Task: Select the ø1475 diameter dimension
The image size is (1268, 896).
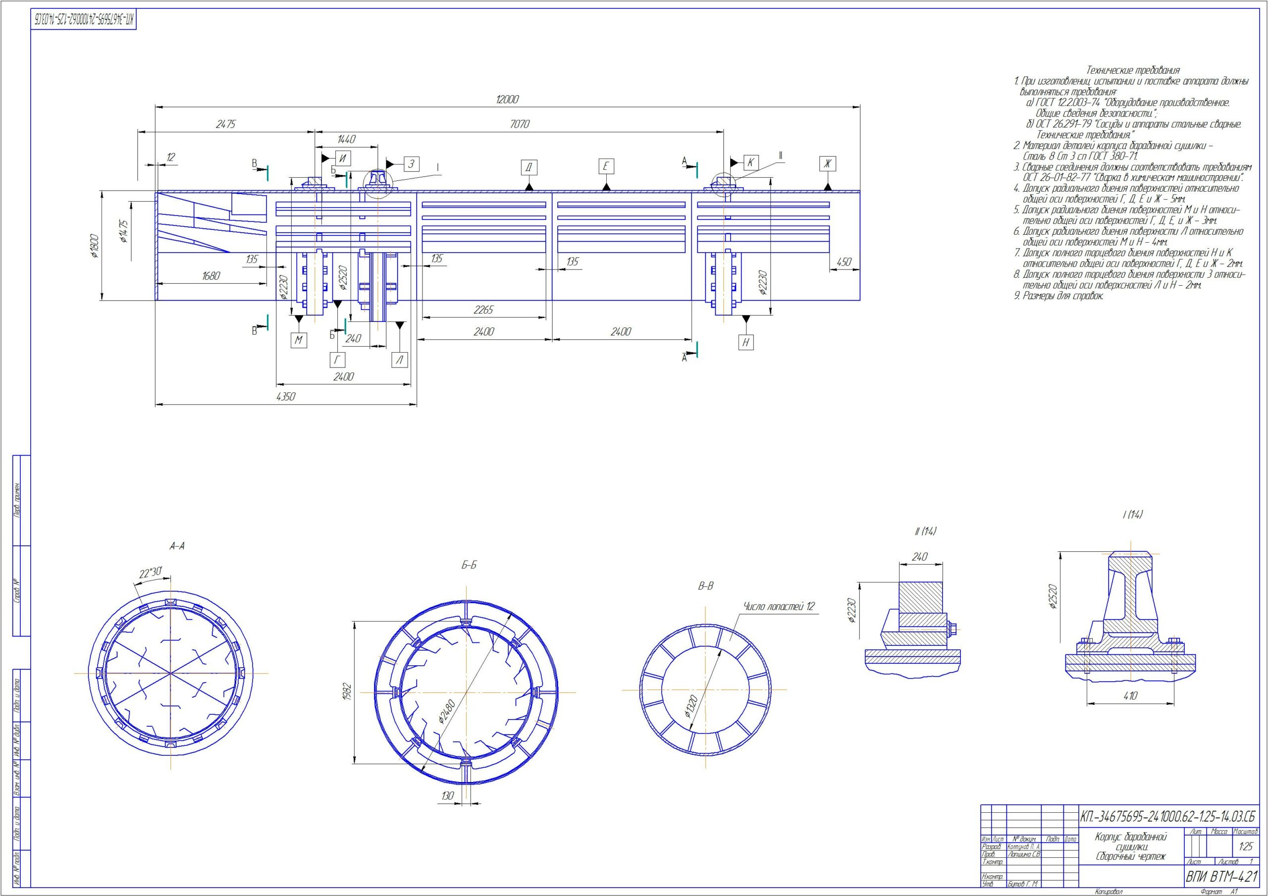Action: 124,232
